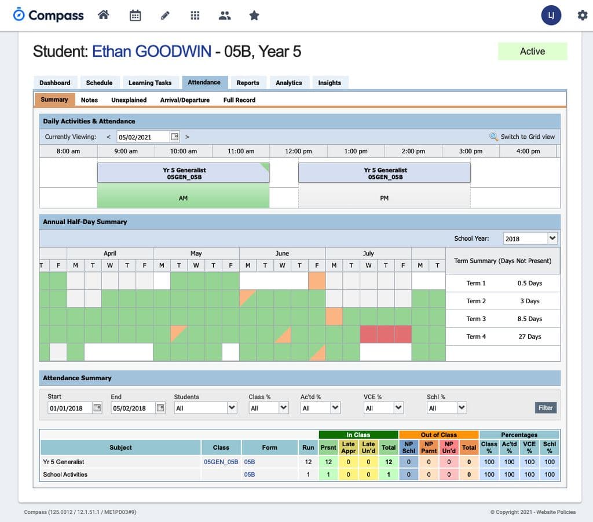The height and width of the screenshot is (522, 593).
Task: Open the School Year dropdown
Action: pos(530,238)
